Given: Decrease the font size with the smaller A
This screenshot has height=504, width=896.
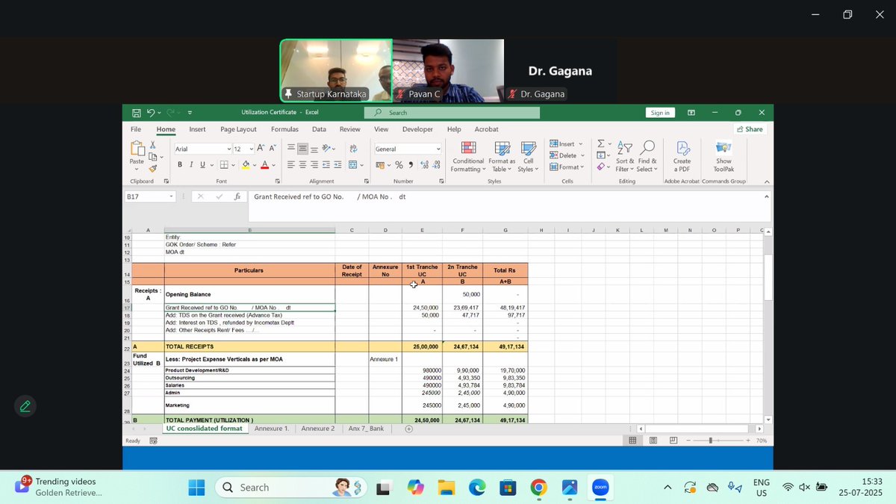Looking at the screenshot, I should pos(272,149).
